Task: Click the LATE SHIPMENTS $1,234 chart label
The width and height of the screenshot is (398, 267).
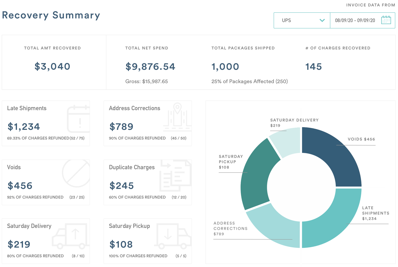Action: (x=376, y=213)
